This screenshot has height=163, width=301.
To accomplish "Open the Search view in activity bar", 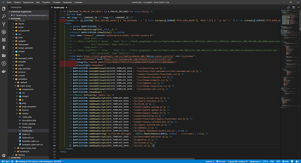I will tap(4, 16).
